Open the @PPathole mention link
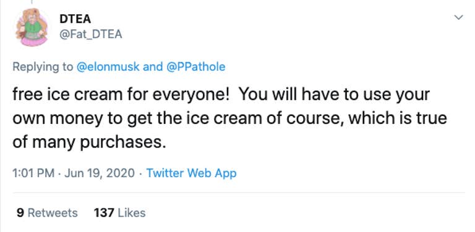Viewport: 475px width, 232px height. 196,67
